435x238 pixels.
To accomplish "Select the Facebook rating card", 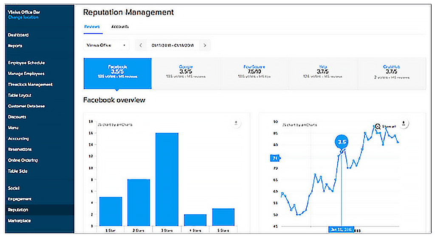I will pos(118,73).
